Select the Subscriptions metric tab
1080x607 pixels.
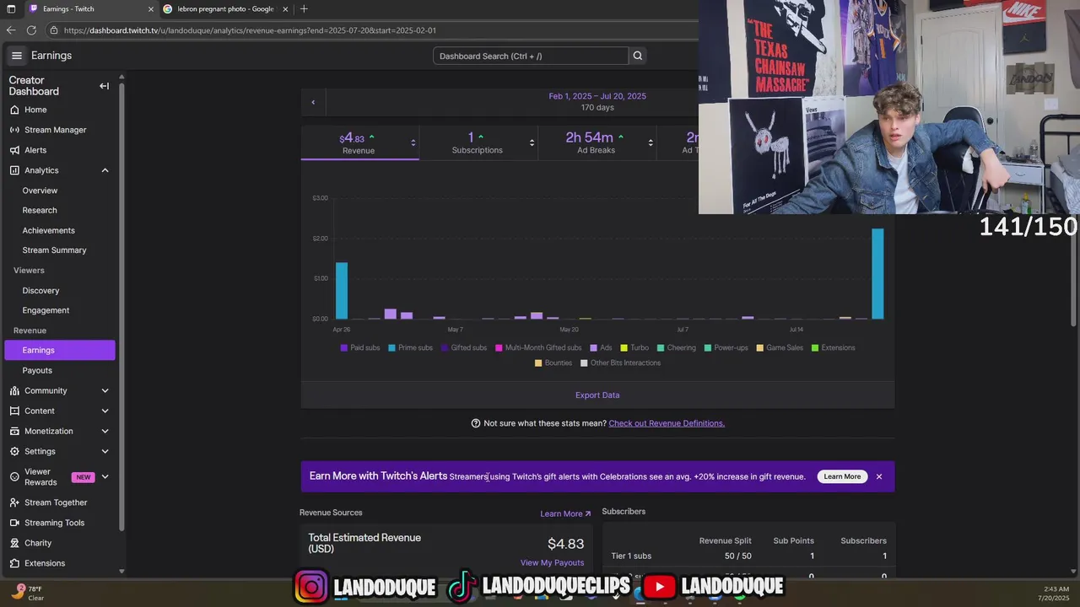pyautogui.click(x=477, y=142)
